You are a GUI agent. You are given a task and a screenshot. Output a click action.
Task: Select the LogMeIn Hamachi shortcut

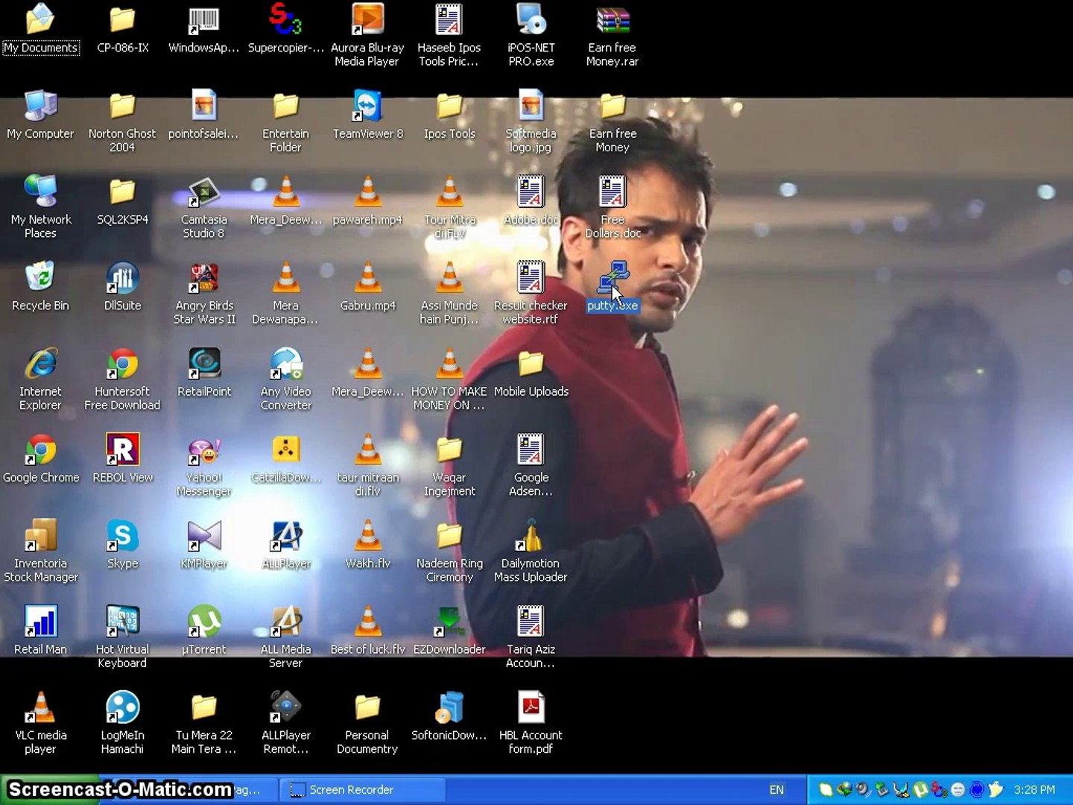(x=122, y=708)
